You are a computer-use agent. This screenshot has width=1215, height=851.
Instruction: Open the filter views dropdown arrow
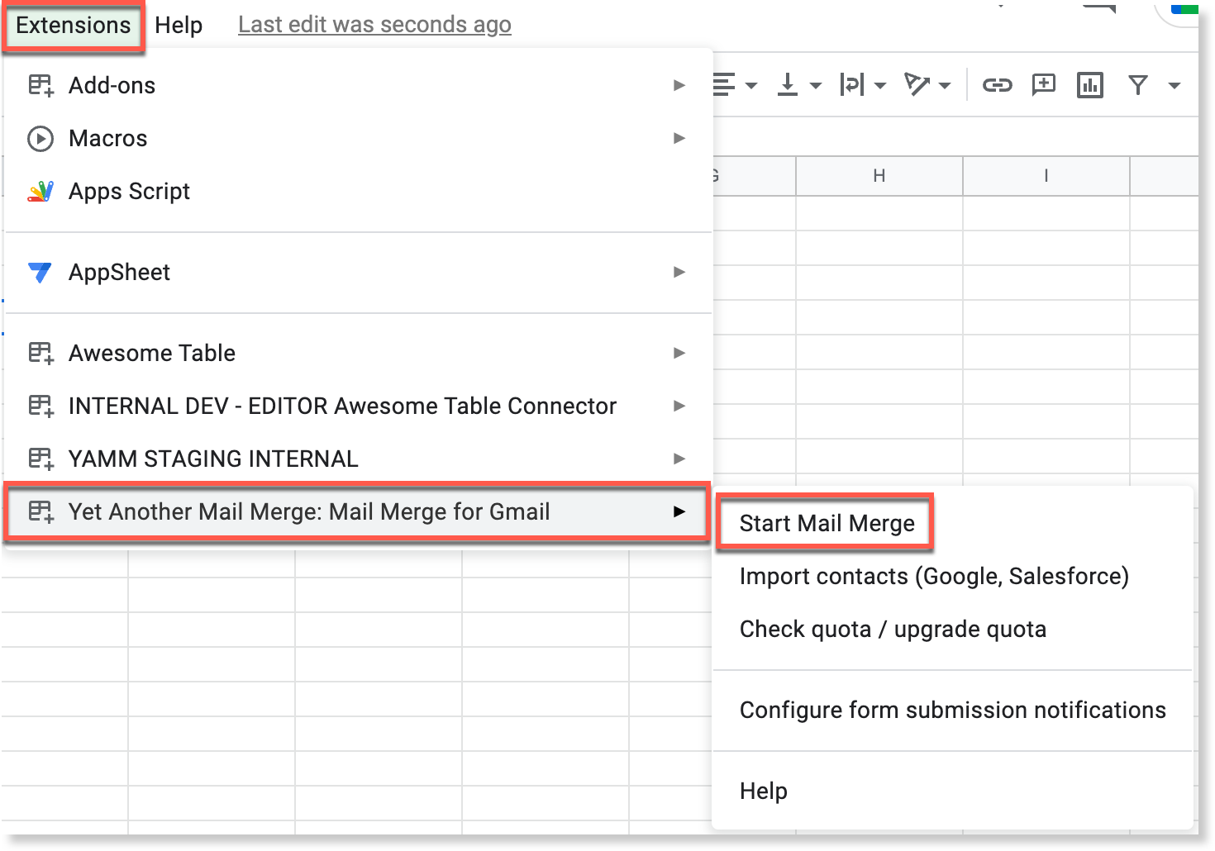point(1174,84)
